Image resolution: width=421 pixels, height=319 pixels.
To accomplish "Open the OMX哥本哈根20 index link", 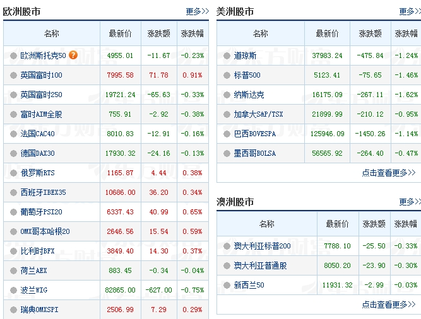I will [45, 231].
